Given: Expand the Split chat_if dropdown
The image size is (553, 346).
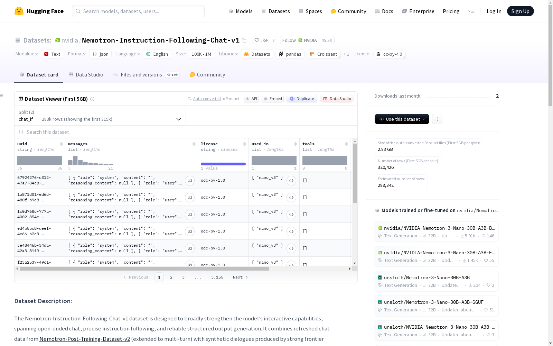Looking at the screenshot, I should click(x=100, y=116).
